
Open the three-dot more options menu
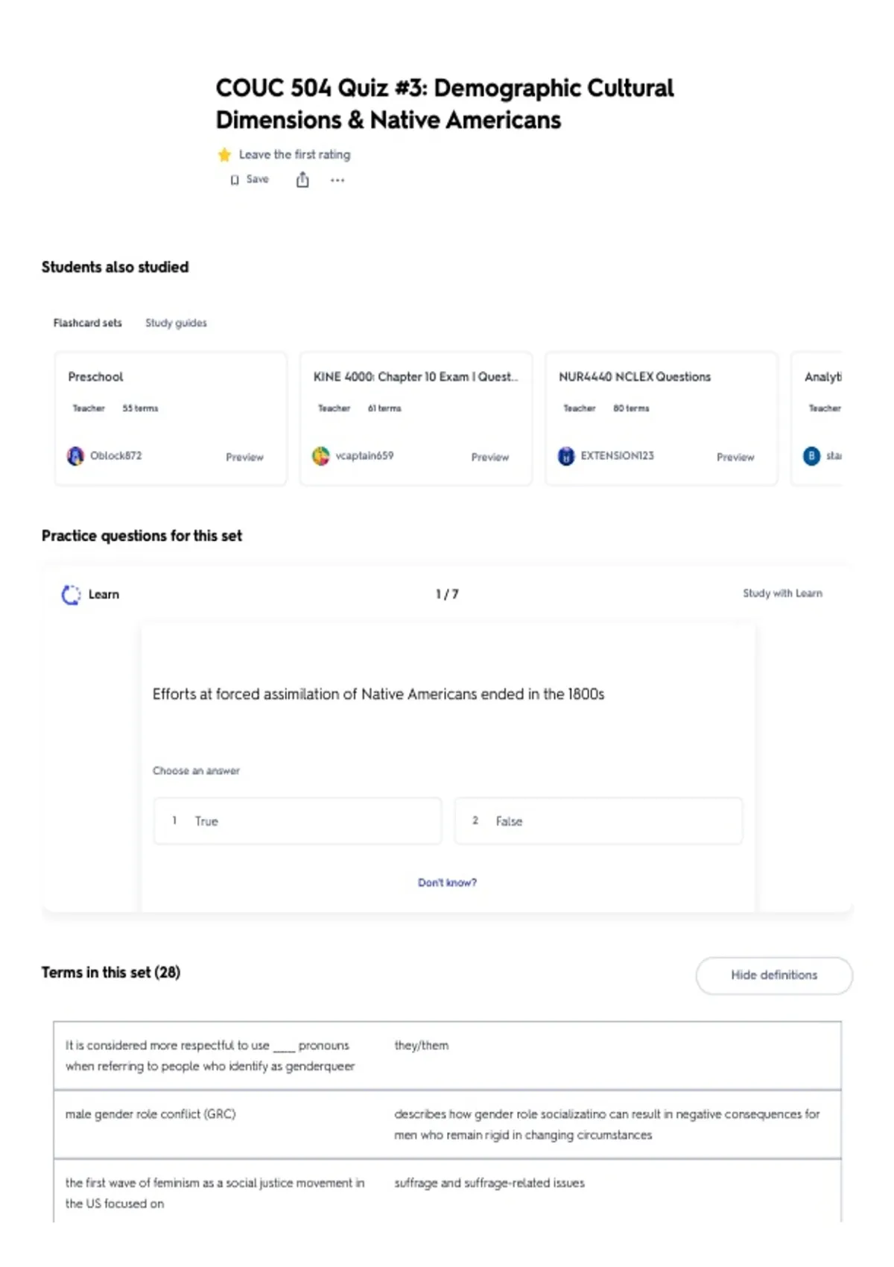pos(337,180)
